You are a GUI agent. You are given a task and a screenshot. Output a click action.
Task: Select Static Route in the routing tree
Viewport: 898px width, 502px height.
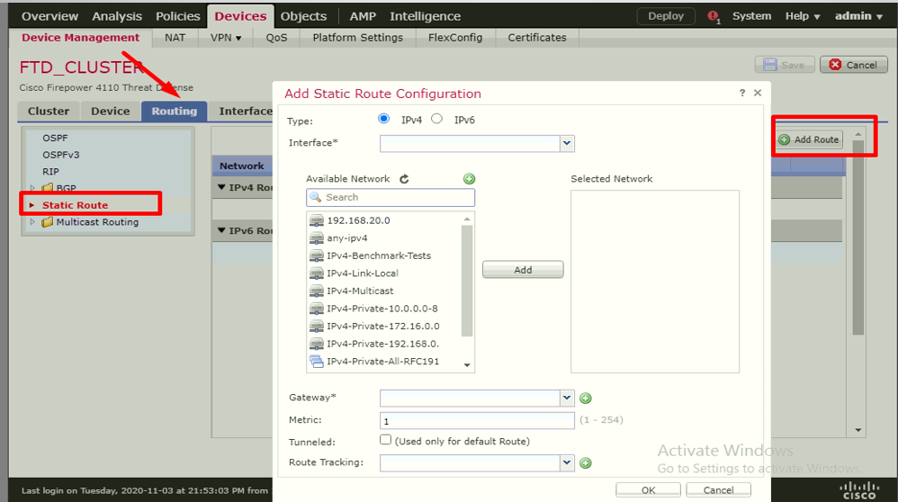point(75,205)
